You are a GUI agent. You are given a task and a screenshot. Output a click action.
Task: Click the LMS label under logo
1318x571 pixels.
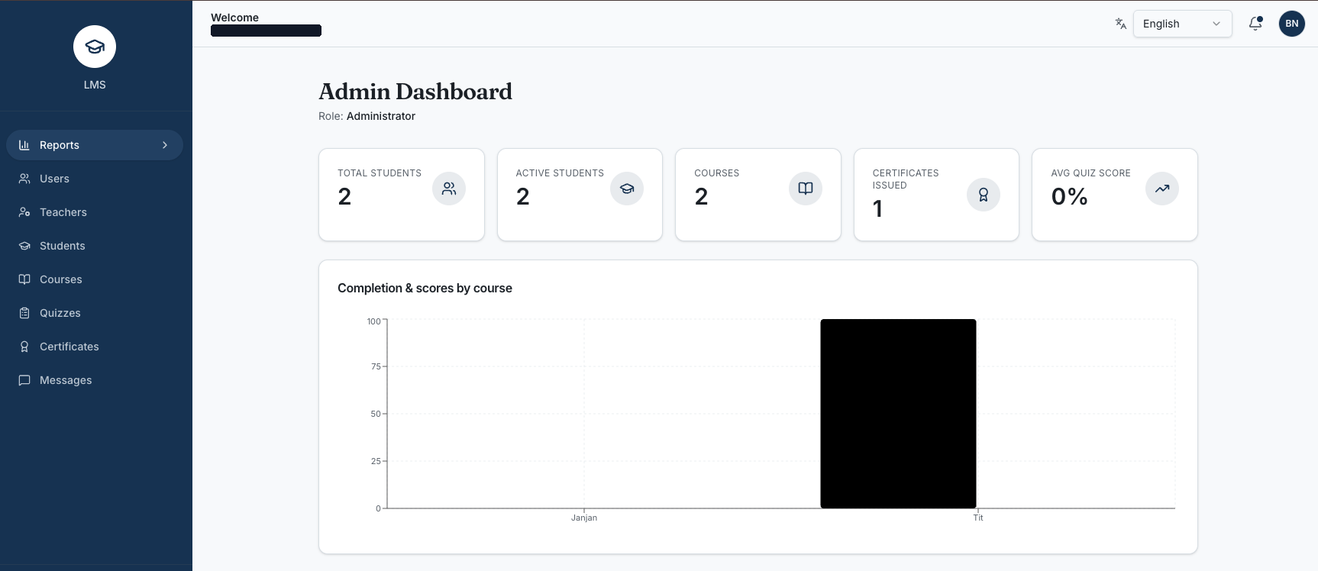(95, 85)
